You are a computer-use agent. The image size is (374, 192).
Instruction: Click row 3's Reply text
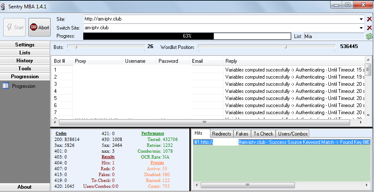(295, 84)
